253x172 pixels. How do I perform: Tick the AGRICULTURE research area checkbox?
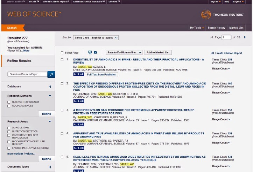9,128
